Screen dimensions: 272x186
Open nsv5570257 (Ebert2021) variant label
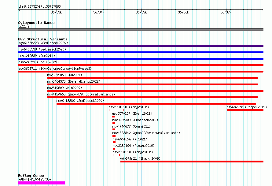click(132, 113)
